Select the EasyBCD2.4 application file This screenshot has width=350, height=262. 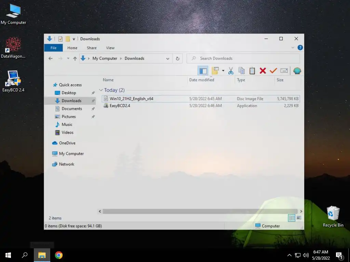point(201,106)
